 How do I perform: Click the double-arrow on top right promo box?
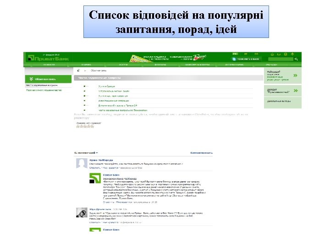click(296, 75)
